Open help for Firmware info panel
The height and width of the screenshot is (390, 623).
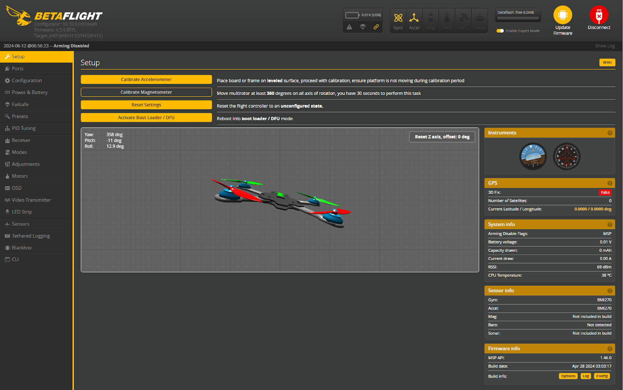[x=610, y=349]
